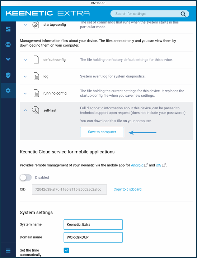
Task: Open the Wi-Fi networks sidebar icon
Action: pos(8,59)
